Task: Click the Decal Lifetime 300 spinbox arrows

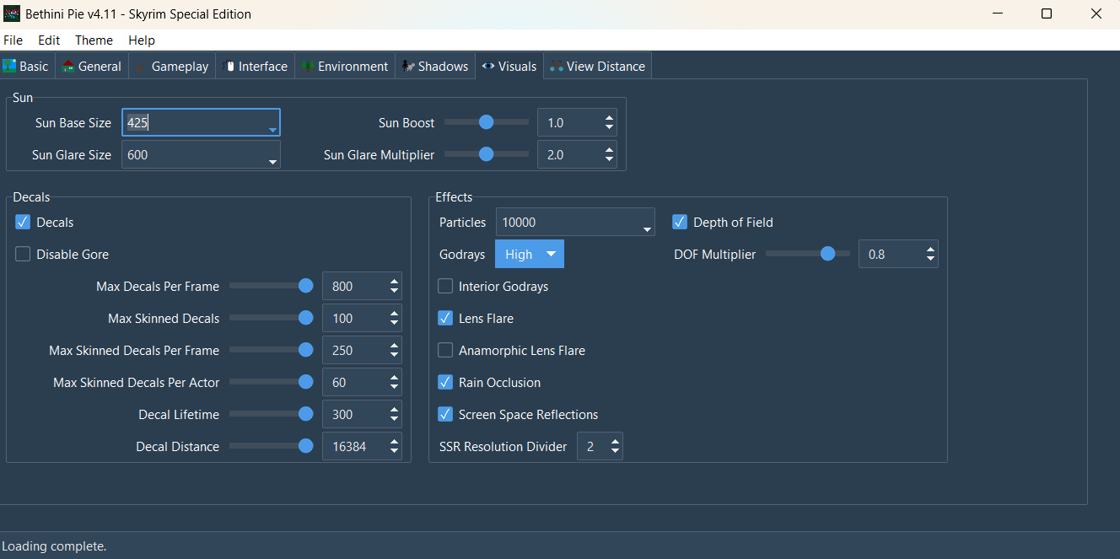Action: pyautogui.click(x=394, y=415)
